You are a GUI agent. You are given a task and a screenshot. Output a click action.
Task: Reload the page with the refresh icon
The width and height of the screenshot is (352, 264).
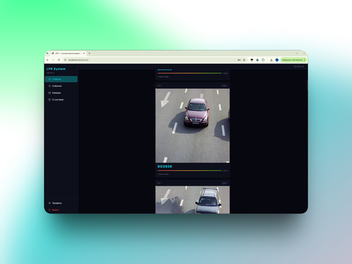click(x=59, y=60)
